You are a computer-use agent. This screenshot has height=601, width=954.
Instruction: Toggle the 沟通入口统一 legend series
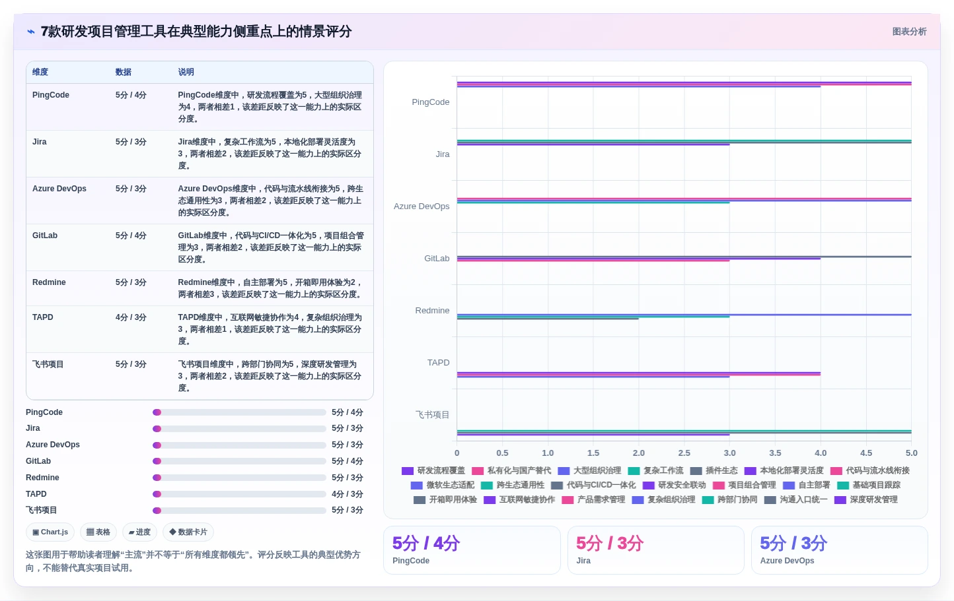(x=795, y=500)
